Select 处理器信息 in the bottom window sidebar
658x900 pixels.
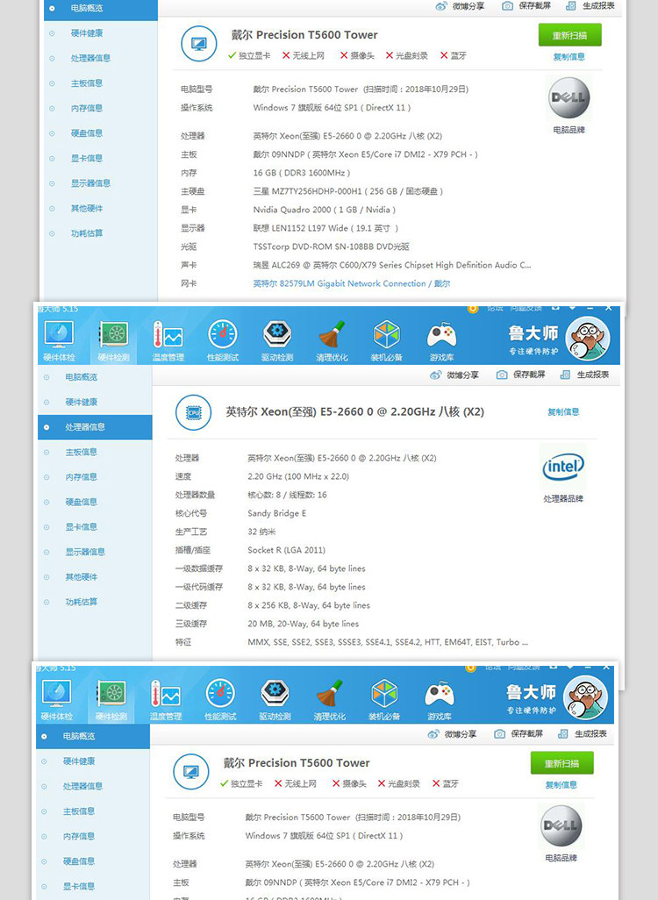[92, 786]
